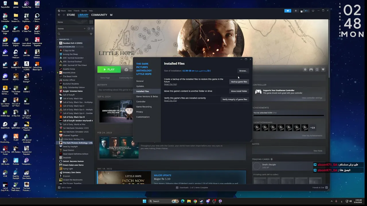This screenshot has height=206, width=367.
Task: Open the Friends menu
Action: click(x=77, y=11)
